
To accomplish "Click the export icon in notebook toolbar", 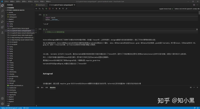I will click(66, 9).
